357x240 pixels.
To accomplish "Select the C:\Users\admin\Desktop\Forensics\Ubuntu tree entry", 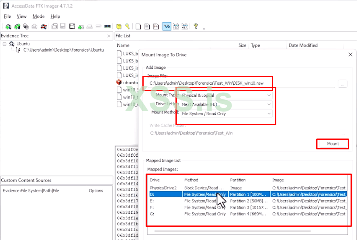I will pos(63,50).
